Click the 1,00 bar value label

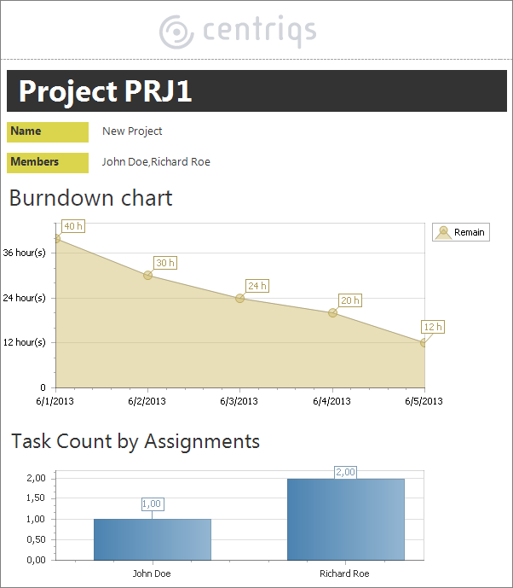point(153,504)
